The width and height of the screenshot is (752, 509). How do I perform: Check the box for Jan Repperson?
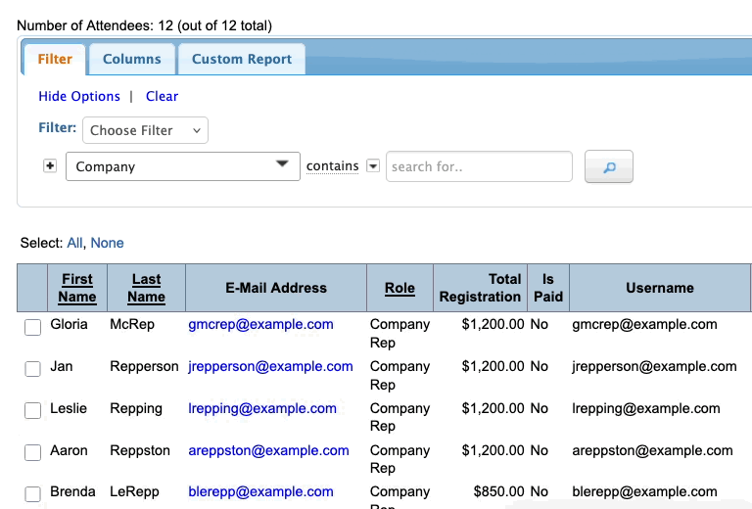click(32, 369)
